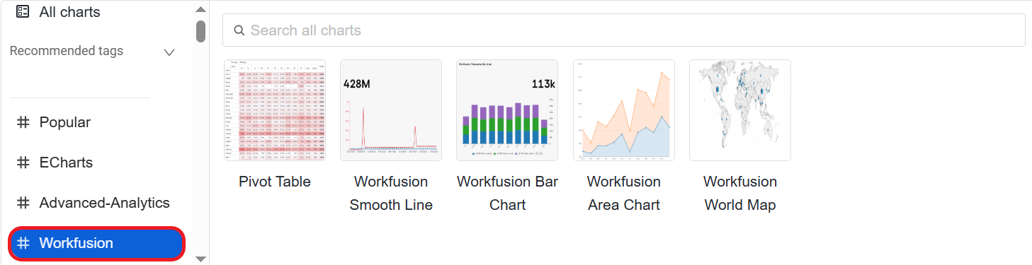The image size is (1032, 265).
Task: Select the Workfusion World Map thumbnail
Action: pyautogui.click(x=740, y=110)
